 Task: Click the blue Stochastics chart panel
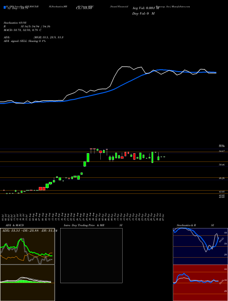[200, 246]
